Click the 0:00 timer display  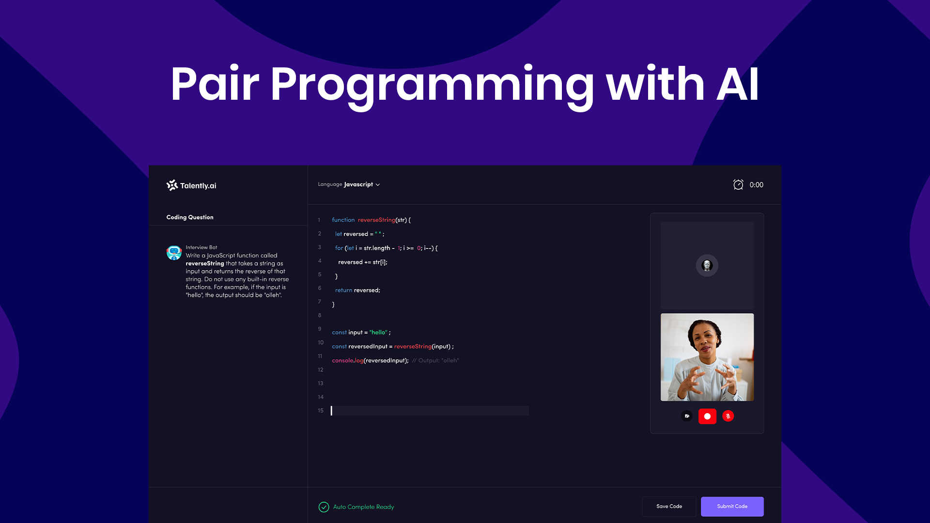(x=756, y=185)
